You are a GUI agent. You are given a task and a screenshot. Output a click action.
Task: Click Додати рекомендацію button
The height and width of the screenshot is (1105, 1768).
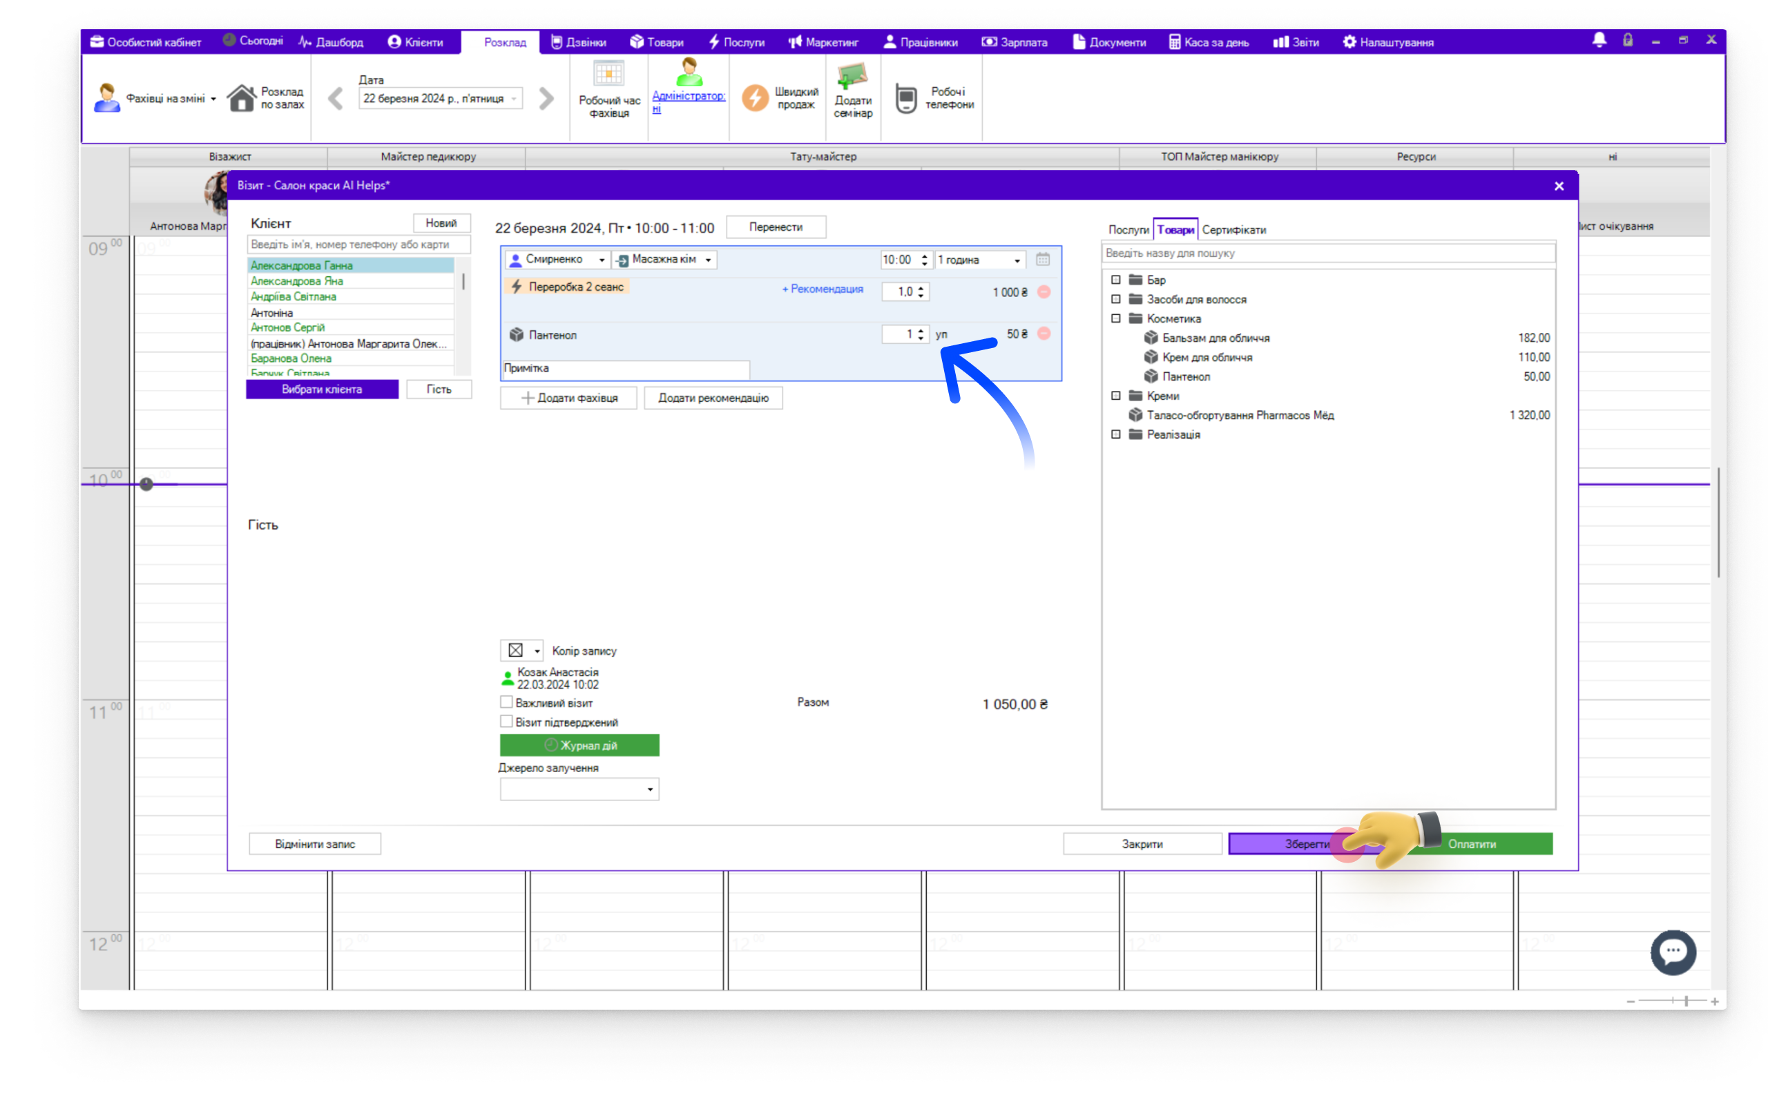(713, 398)
